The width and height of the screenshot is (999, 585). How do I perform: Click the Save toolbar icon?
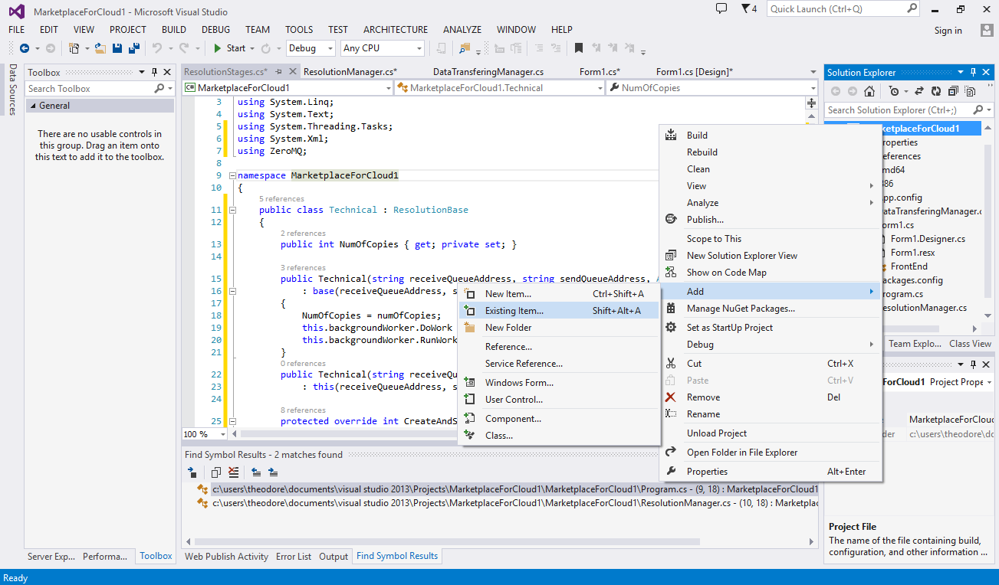click(x=117, y=48)
